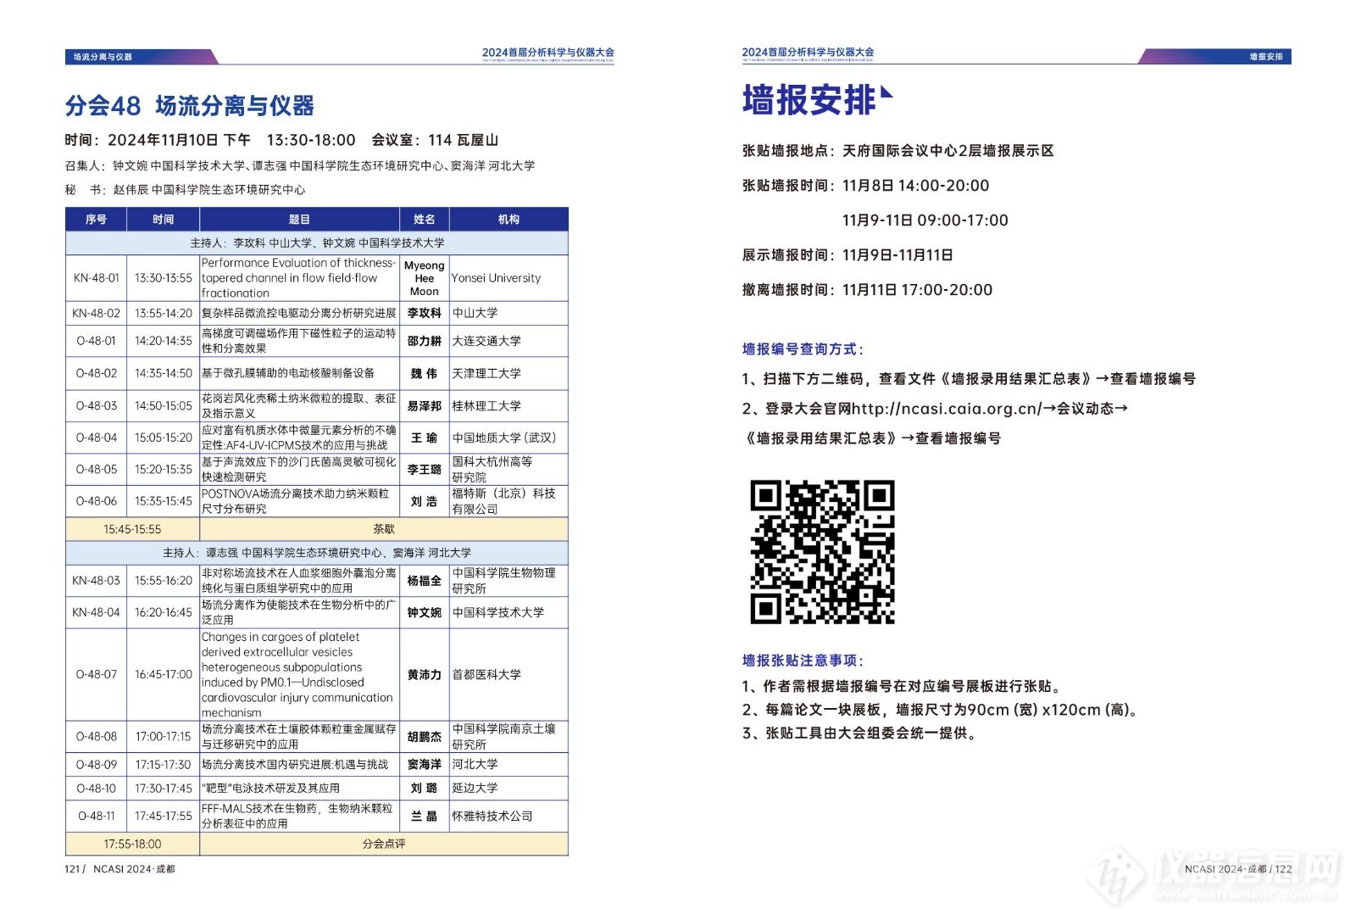Click the '墙报编号查询方式:' subheading
Screen dimensions: 1356x920
tap(803, 349)
